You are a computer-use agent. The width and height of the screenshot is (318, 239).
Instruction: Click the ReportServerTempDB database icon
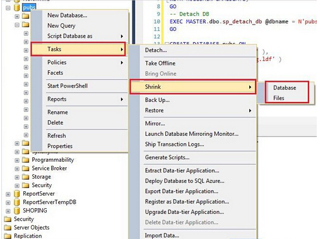pyautogui.click(x=16, y=202)
